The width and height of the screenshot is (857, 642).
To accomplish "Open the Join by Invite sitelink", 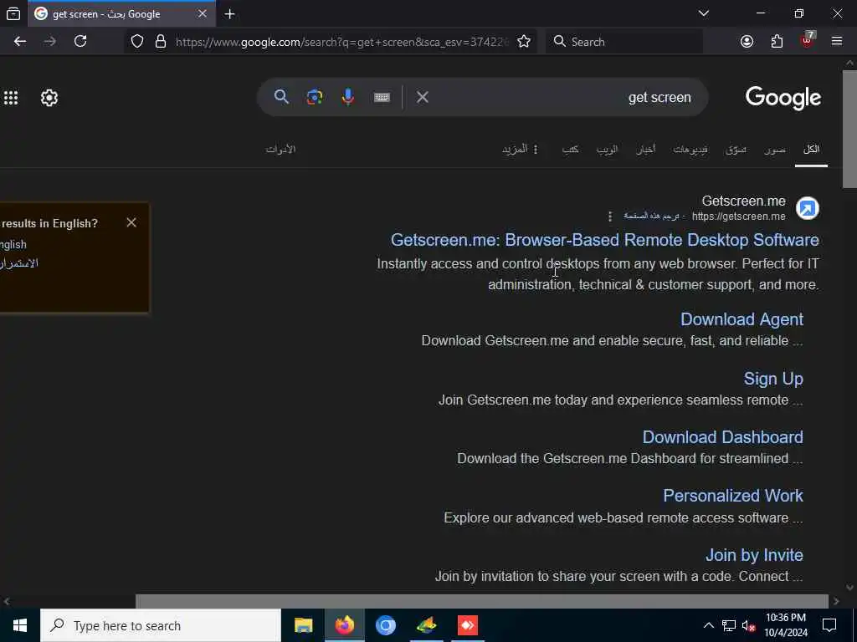I will tap(754, 555).
